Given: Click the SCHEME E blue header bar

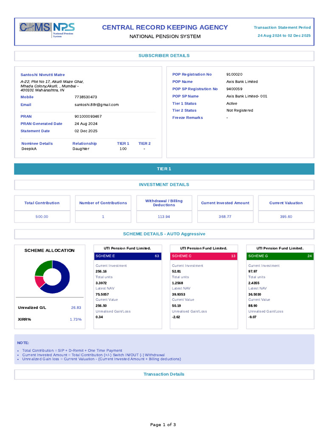Looking at the screenshot, I should 127,256.
